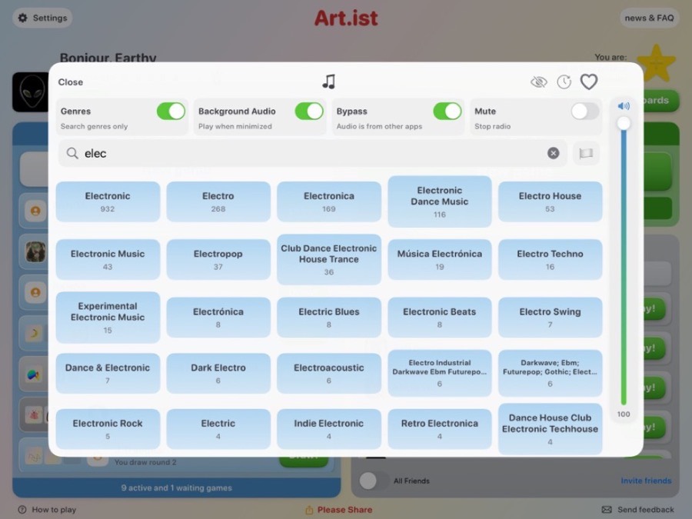Image resolution: width=692 pixels, height=519 pixels.
Task: Pick the Darkwave; Ebm; Futurepop; Gothic tile
Action: (550, 374)
